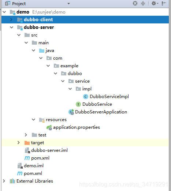Collapse the service package

tap(63, 81)
